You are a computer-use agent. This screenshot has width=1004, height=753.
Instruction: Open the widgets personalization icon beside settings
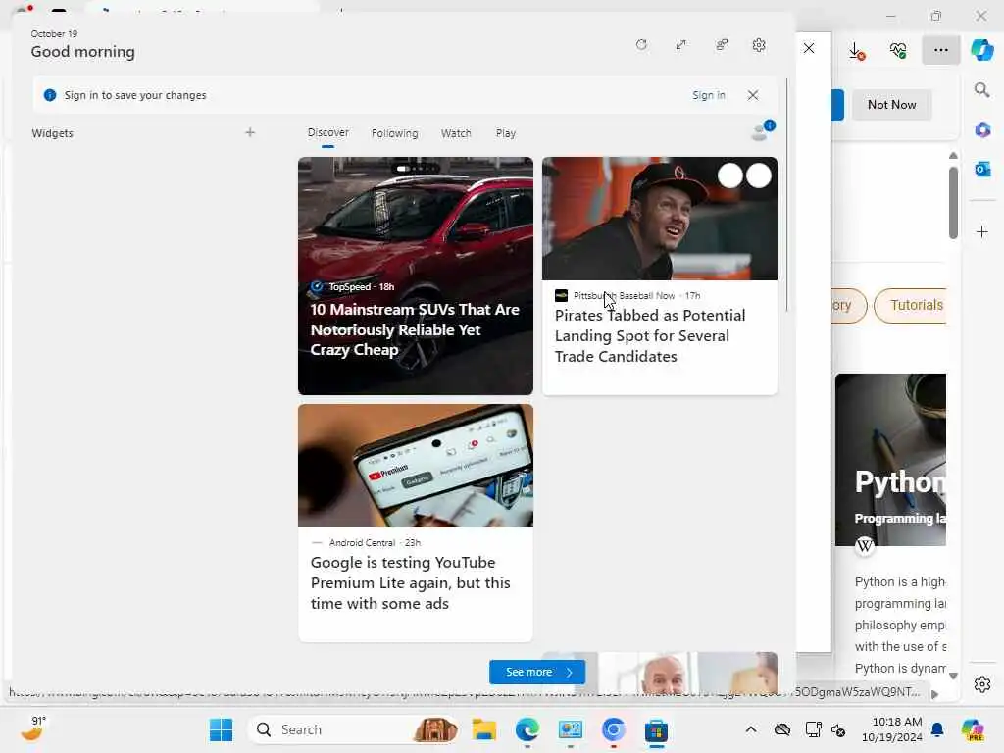tap(722, 45)
